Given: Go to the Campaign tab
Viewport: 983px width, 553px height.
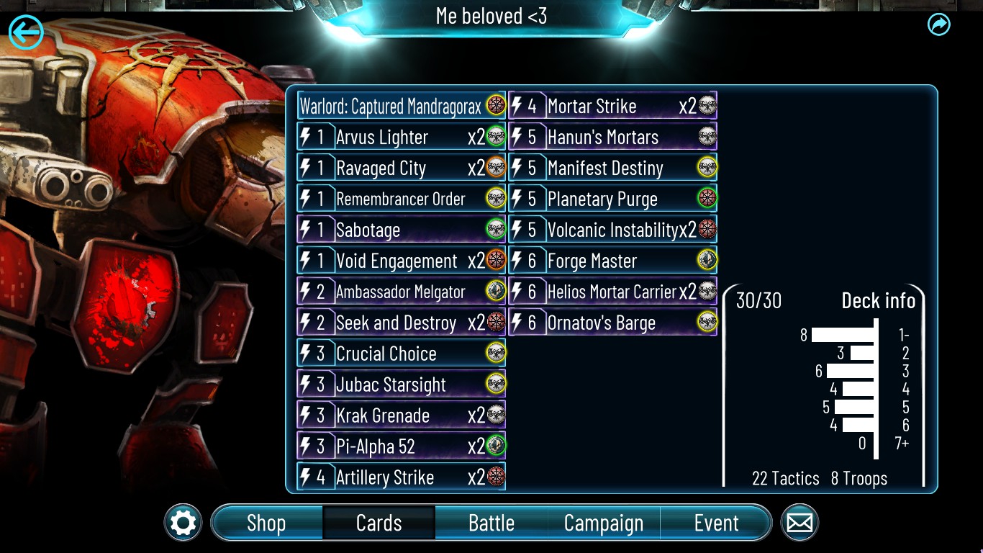Looking at the screenshot, I should 604,523.
